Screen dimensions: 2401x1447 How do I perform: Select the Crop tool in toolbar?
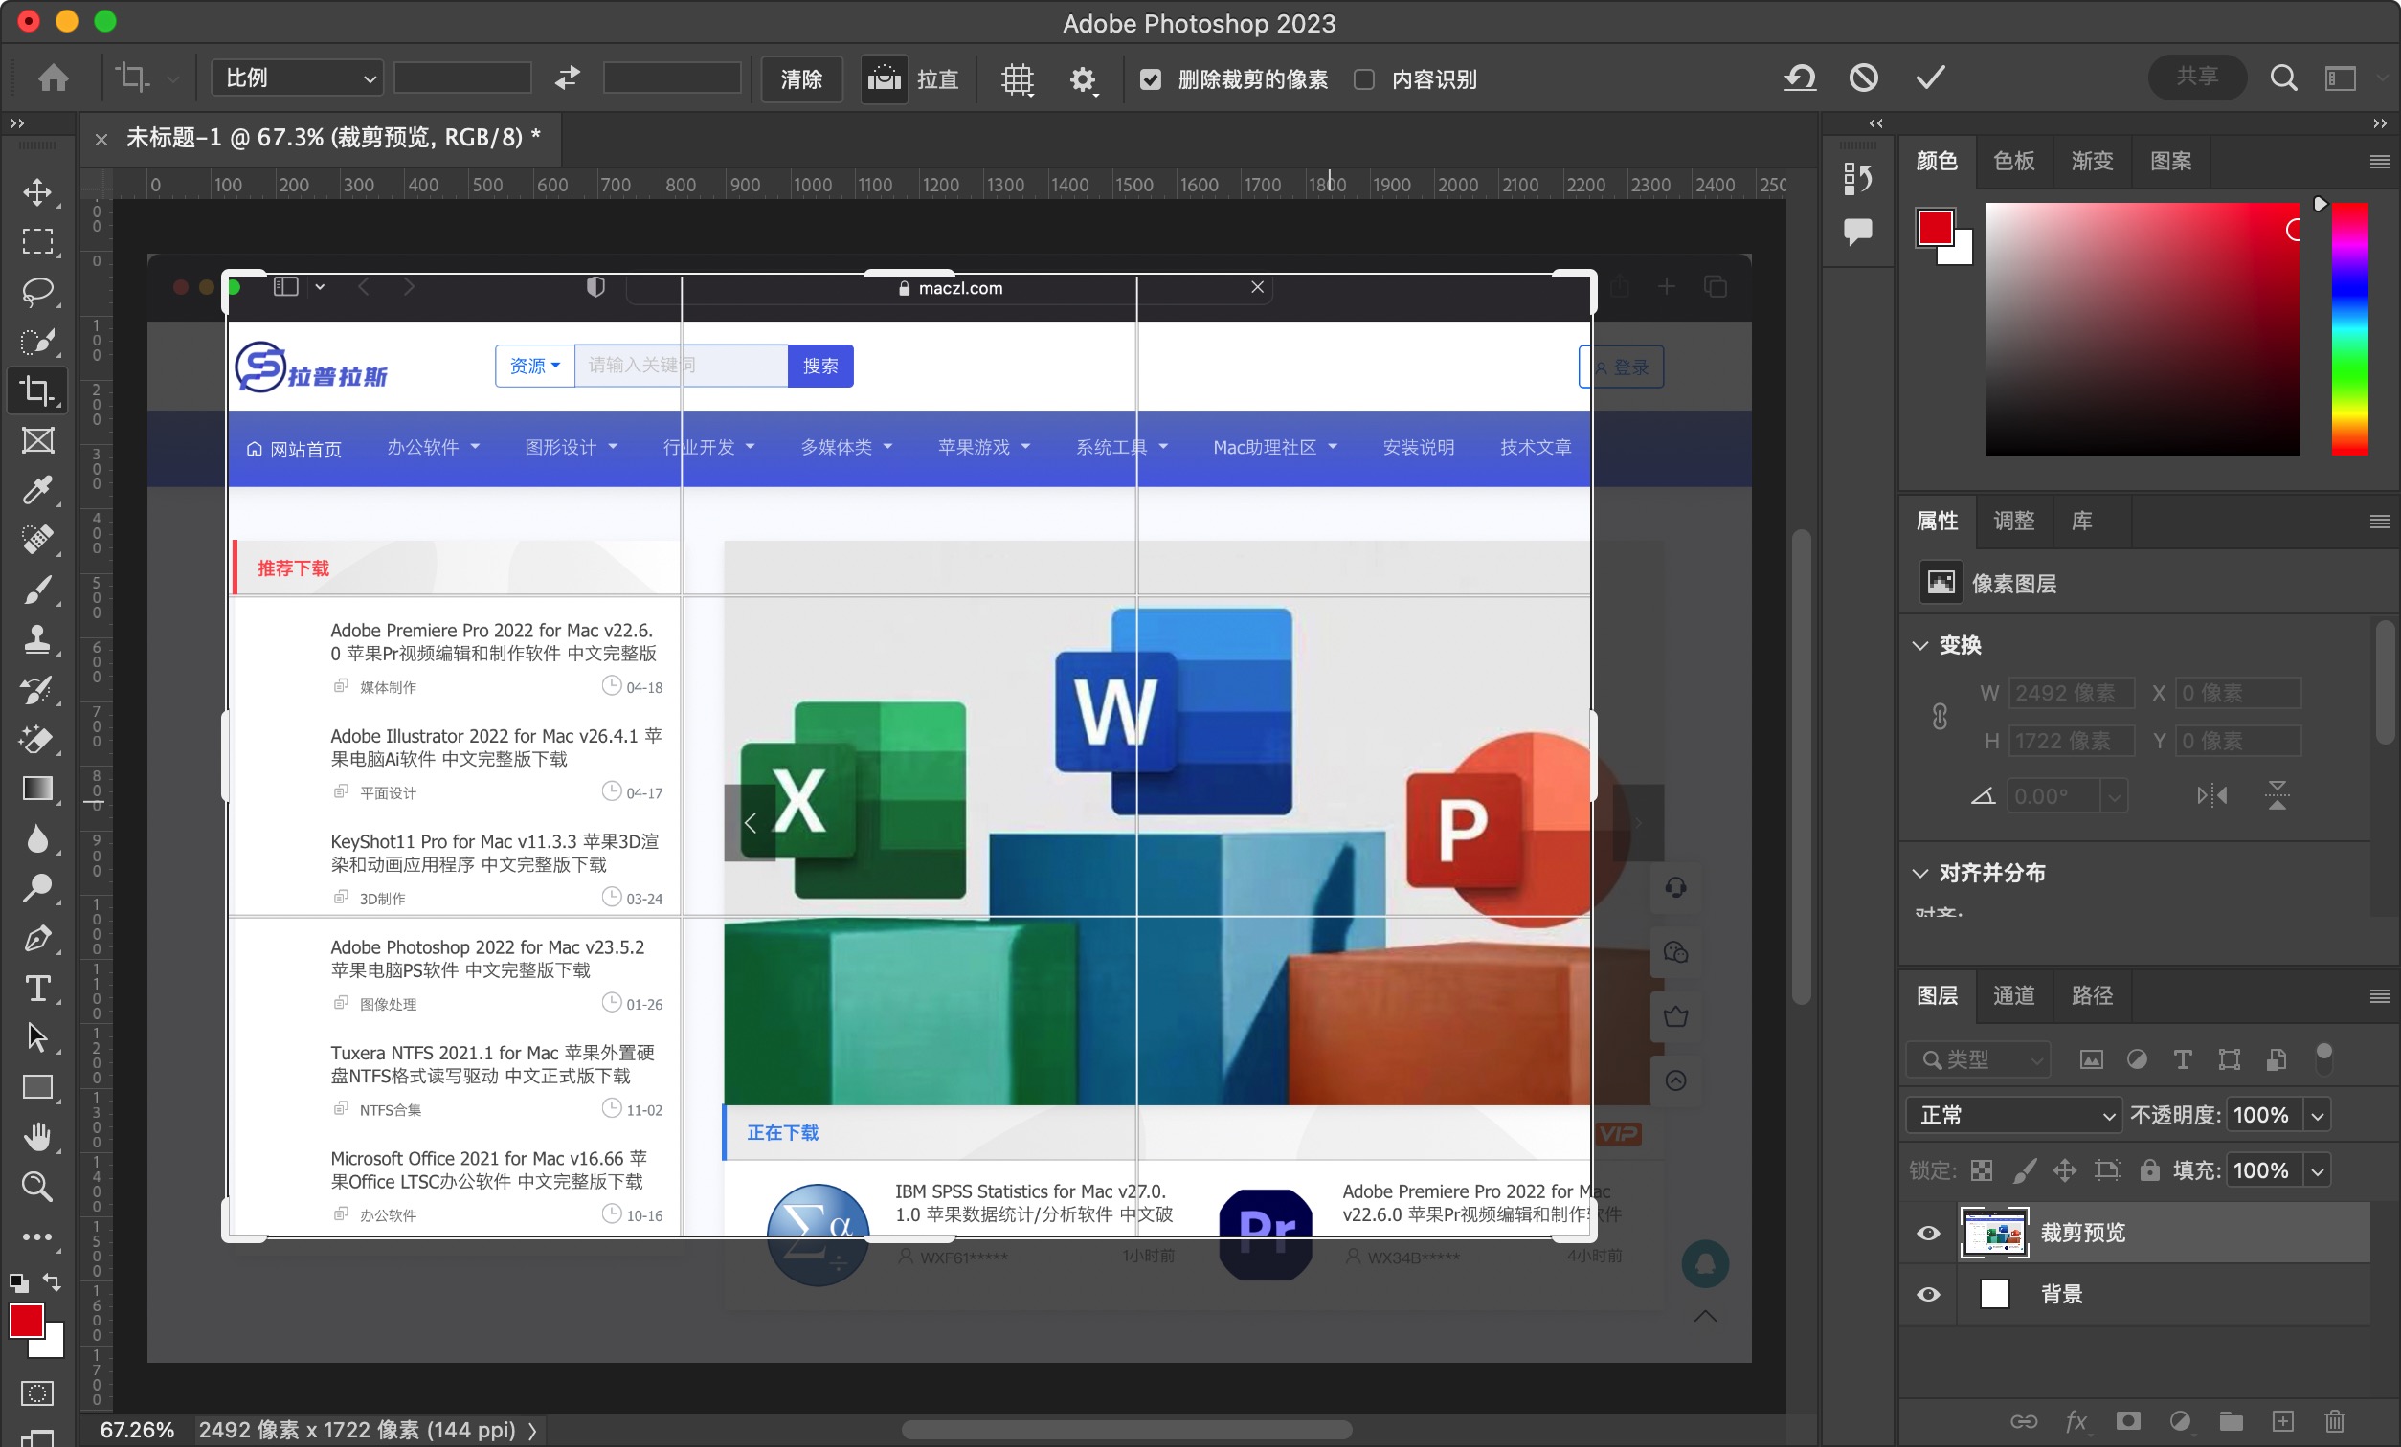pyautogui.click(x=37, y=390)
